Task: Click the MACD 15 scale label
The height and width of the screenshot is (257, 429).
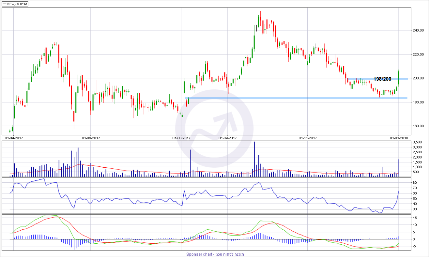Action: click(415, 218)
